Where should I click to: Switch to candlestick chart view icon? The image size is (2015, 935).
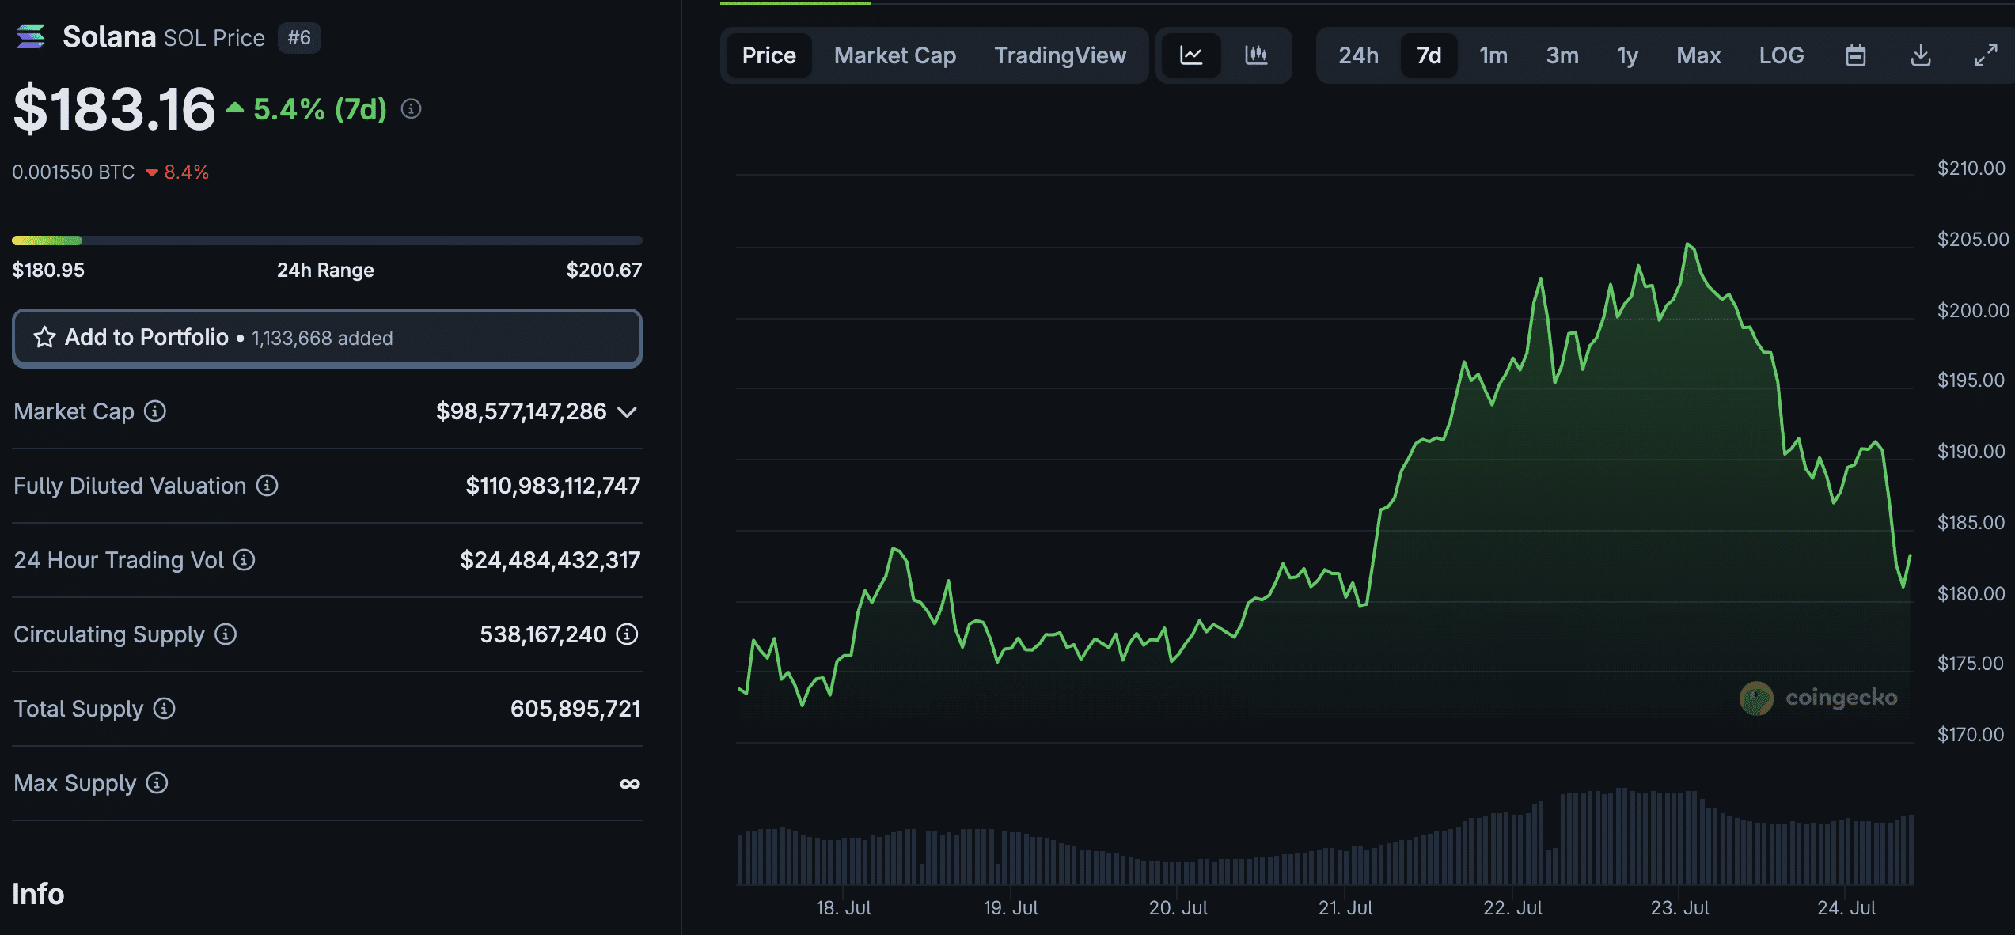point(1256,55)
